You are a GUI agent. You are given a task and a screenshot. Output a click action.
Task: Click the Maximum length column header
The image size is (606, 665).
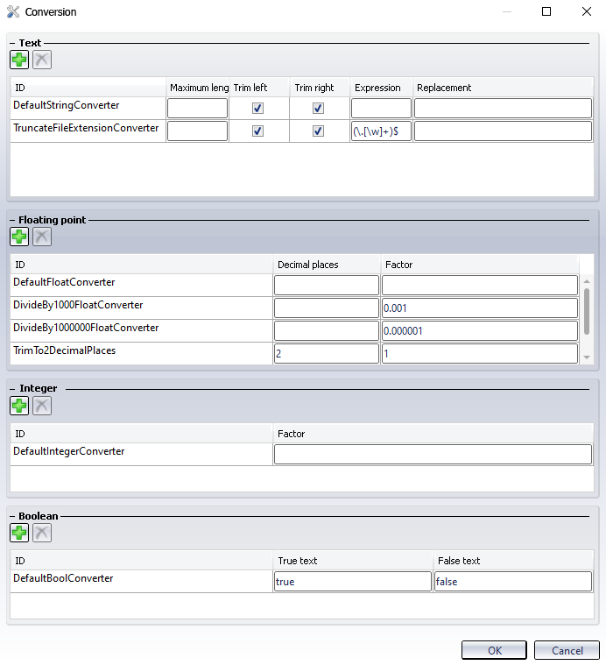(x=199, y=88)
